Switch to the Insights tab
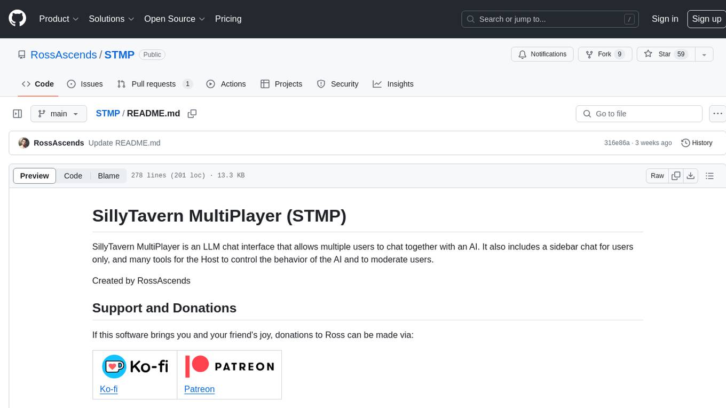 tap(393, 84)
